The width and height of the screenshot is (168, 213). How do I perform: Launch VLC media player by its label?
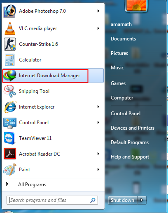[38, 28]
